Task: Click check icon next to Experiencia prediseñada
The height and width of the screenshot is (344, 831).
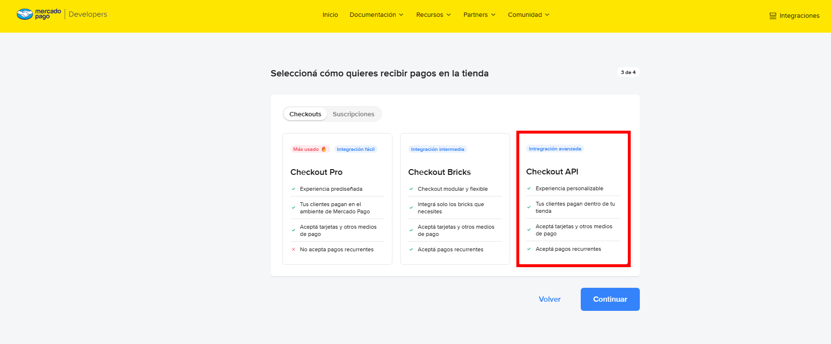Action: click(x=293, y=189)
